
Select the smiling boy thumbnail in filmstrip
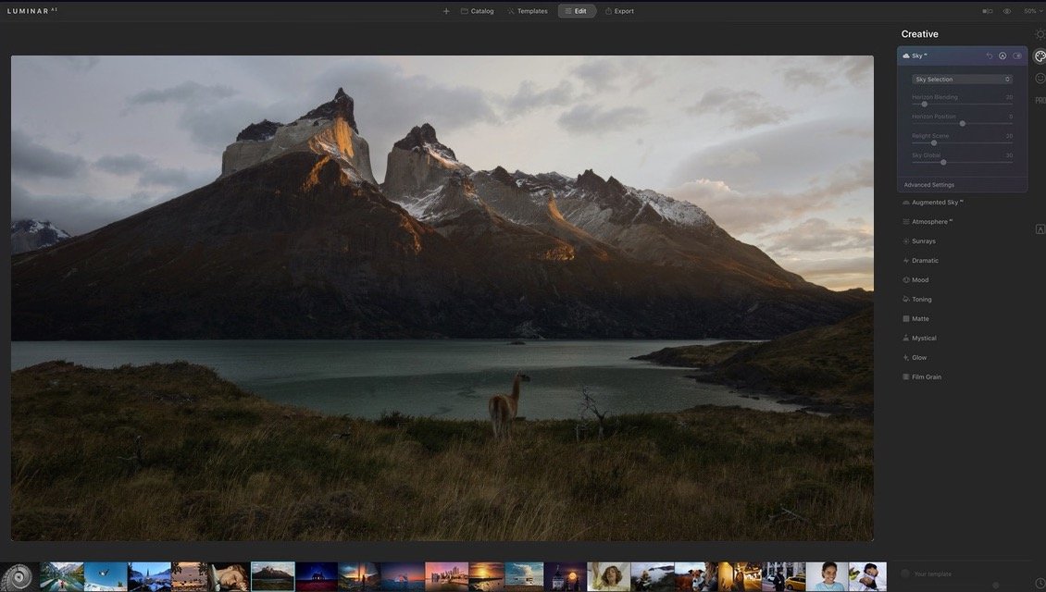tap(827, 576)
